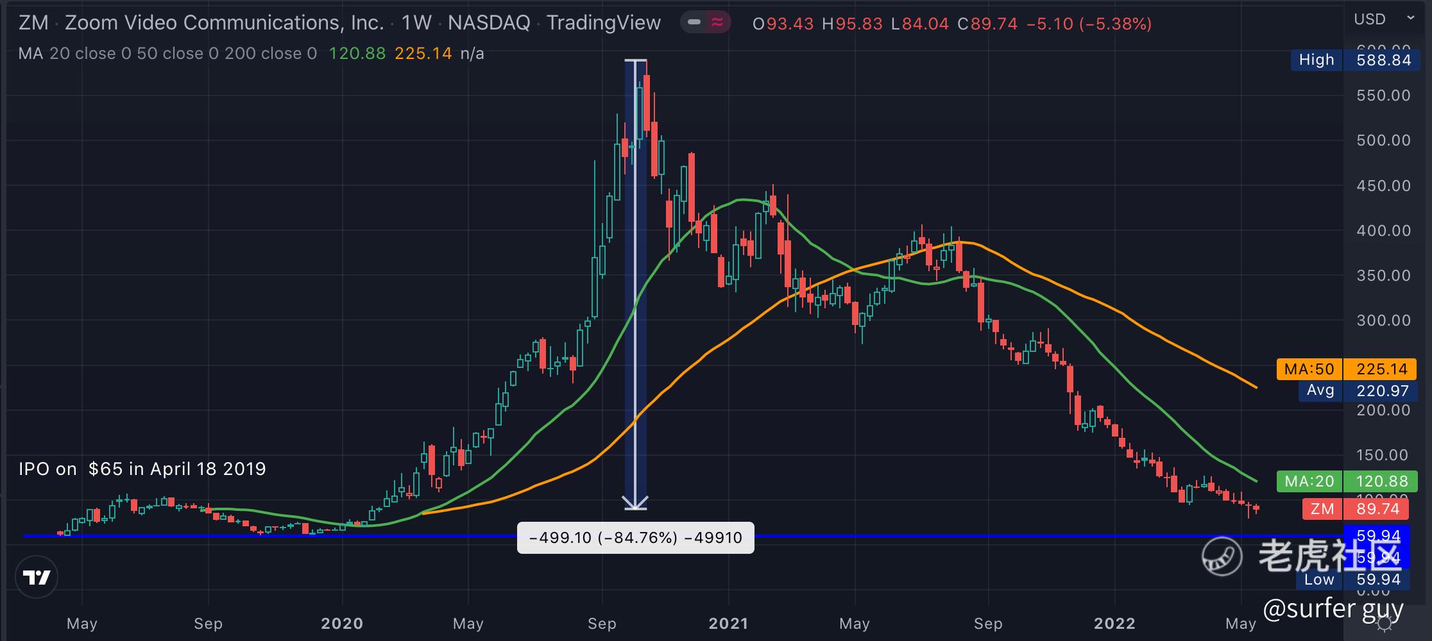Viewport: 1432px width, 641px height.
Task: Click the Zoom Video Communications, Inc. name
Action: (224, 23)
